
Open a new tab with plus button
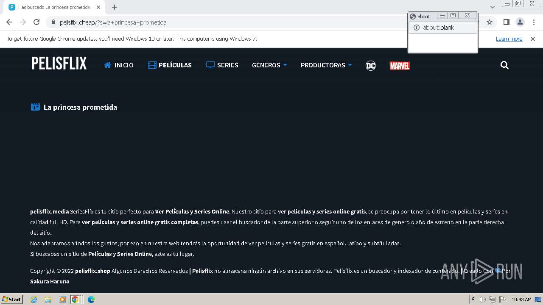pyautogui.click(x=115, y=7)
